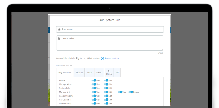This screenshot has height=108, width=219.
Task: Toggle View permission for Resident Listing
Action: (94, 96)
